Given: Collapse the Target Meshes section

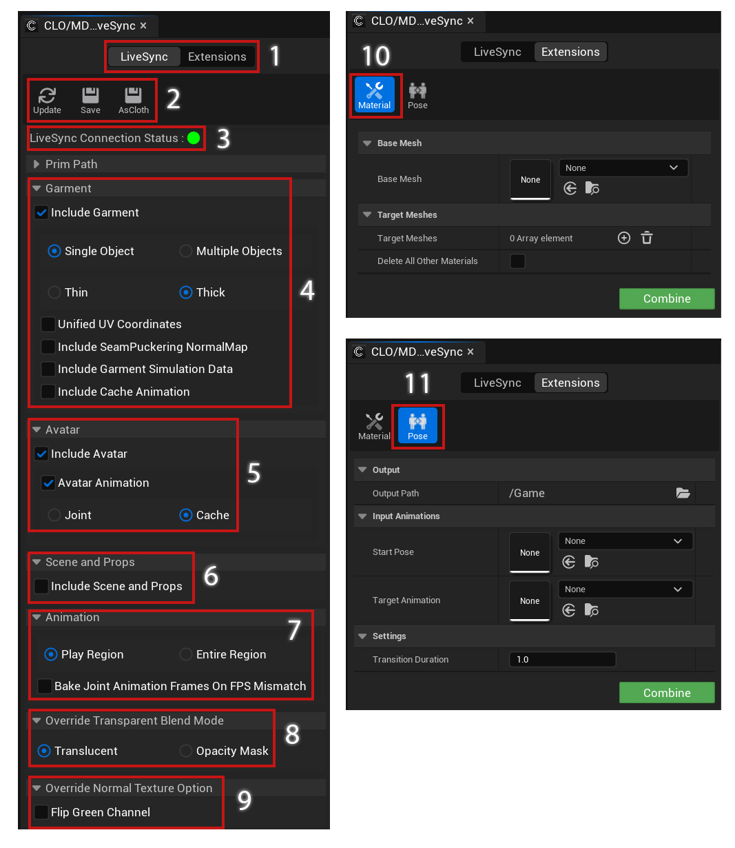Looking at the screenshot, I should [x=367, y=214].
